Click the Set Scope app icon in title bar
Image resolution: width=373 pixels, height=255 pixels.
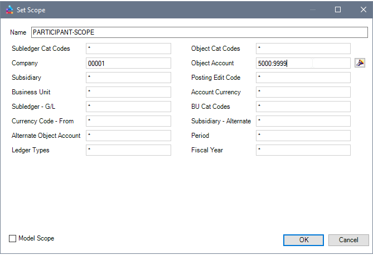point(9,9)
